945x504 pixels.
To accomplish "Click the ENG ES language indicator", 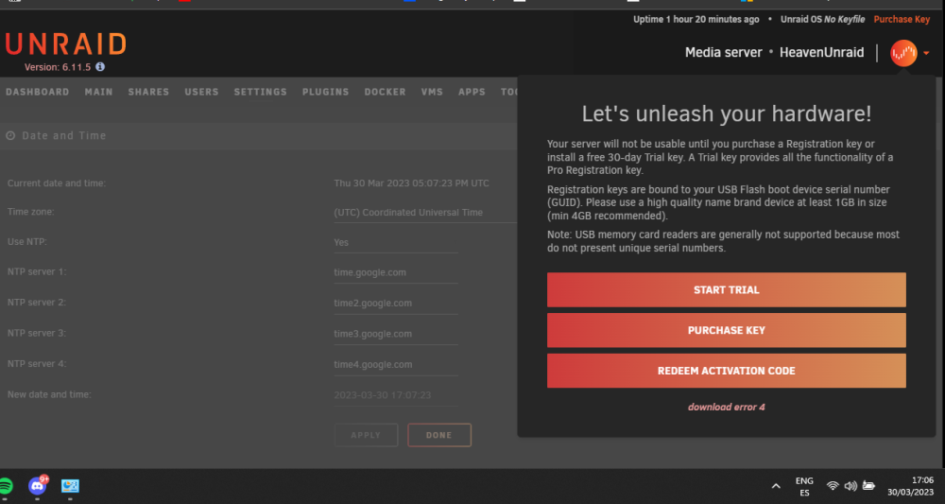I will point(804,487).
